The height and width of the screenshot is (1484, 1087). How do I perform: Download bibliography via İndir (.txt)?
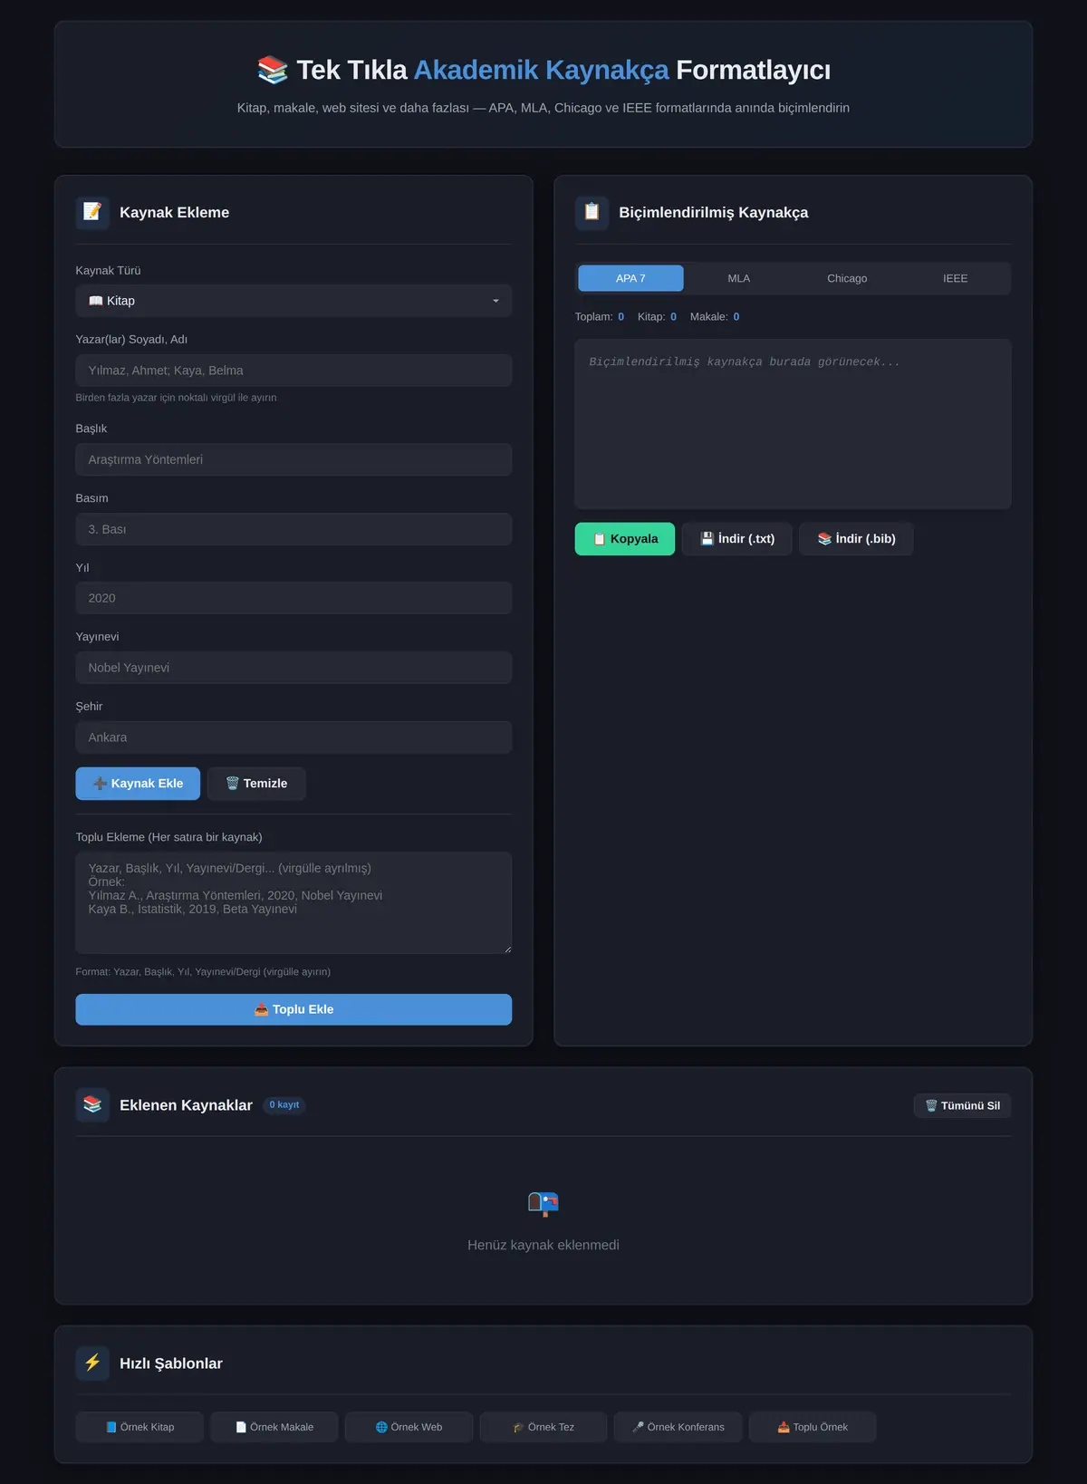pos(737,539)
